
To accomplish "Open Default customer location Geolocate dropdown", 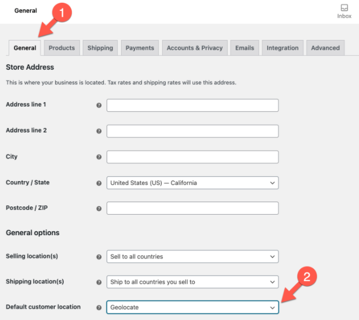I will tap(192, 307).
